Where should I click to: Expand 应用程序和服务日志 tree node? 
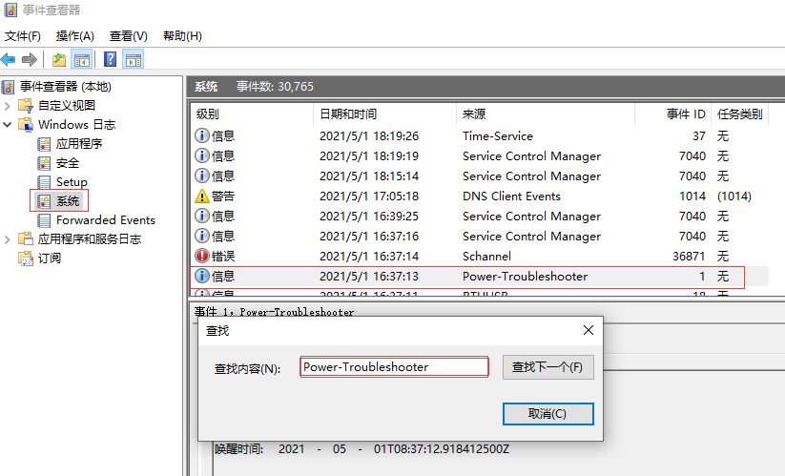(x=8, y=239)
